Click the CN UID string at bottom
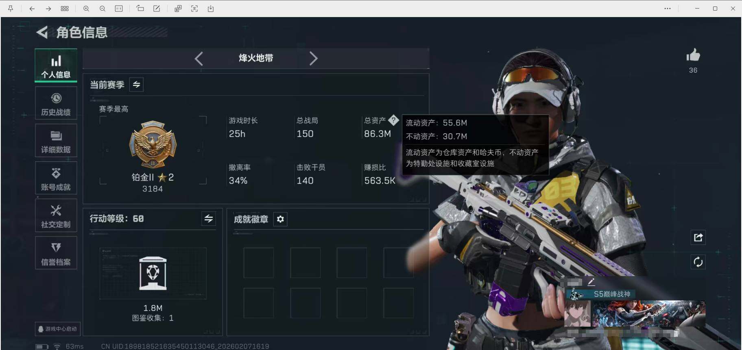This screenshot has width=742, height=350. [x=185, y=346]
